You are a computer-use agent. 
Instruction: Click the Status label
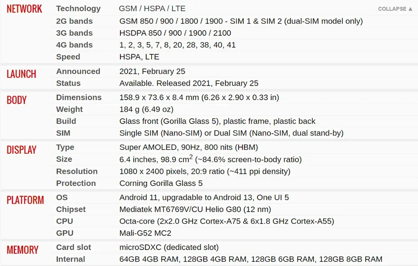coord(68,83)
